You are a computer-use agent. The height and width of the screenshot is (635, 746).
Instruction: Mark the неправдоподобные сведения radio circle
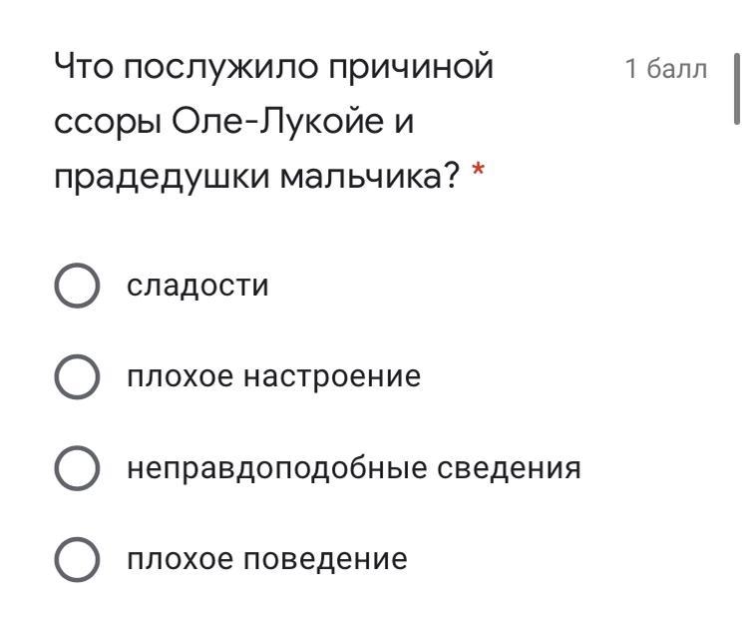point(77,468)
